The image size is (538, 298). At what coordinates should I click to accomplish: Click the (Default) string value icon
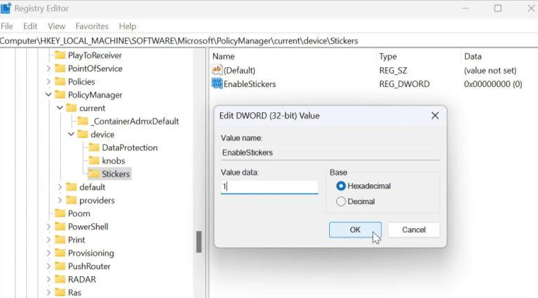(217, 70)
